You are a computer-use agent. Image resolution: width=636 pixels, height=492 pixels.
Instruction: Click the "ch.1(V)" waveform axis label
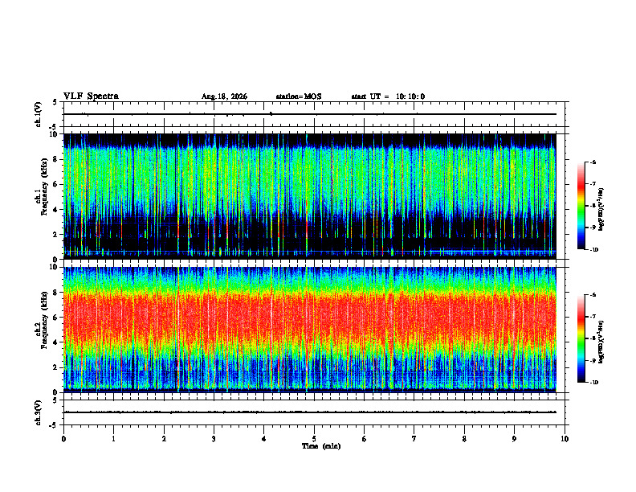[x=39, y=114]
